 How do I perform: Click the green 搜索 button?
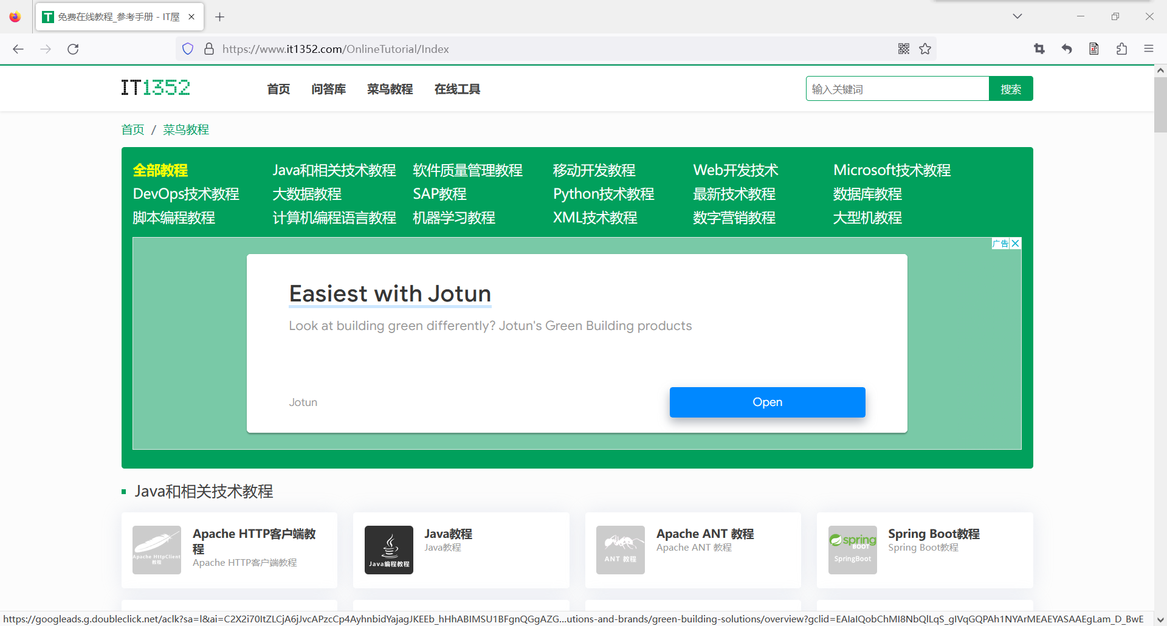coord(1011,89)
